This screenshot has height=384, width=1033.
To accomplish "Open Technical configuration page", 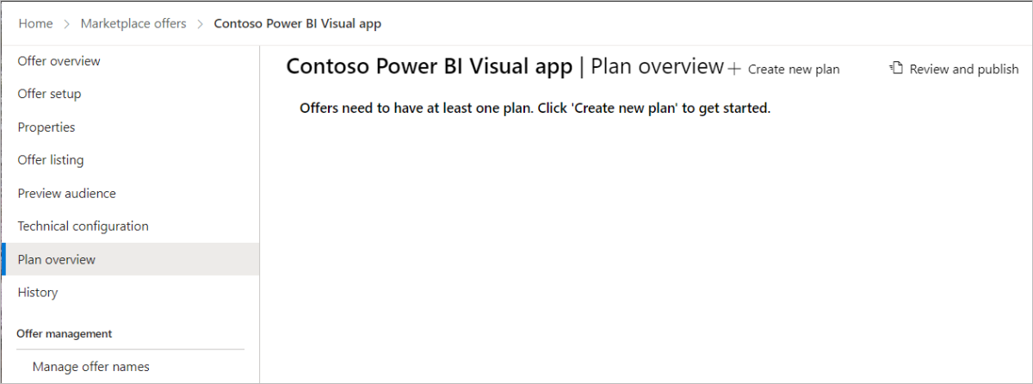I will [130, 226].
